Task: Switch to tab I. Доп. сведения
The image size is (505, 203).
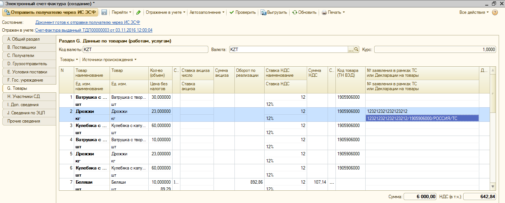Action: tap(29, 105)
